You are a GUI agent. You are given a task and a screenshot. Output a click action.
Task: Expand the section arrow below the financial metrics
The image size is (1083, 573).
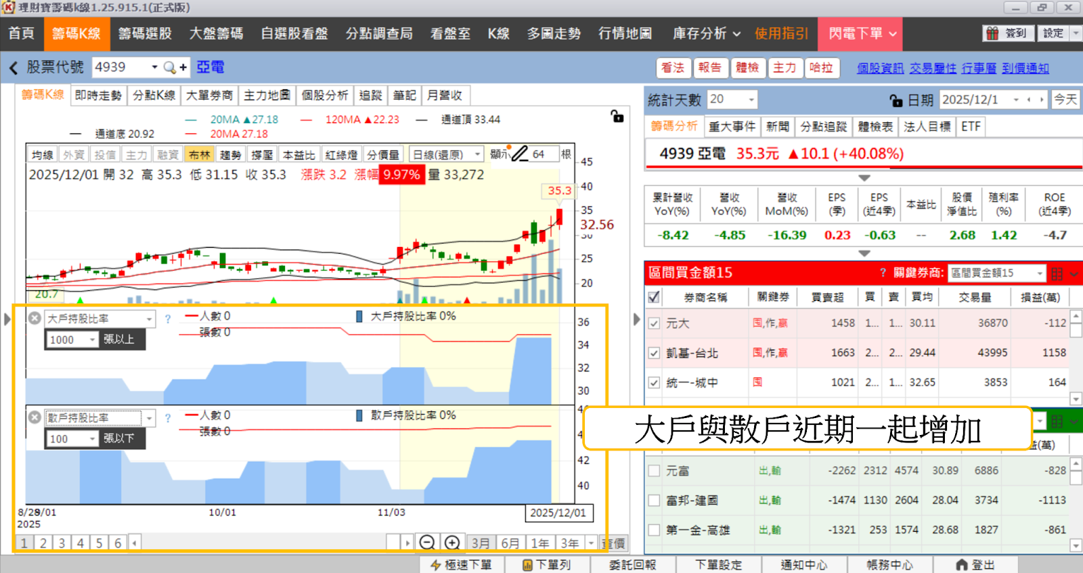pos(864,253)
